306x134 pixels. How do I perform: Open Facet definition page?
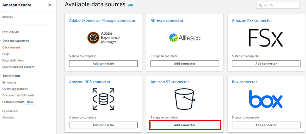coord(13,61)
